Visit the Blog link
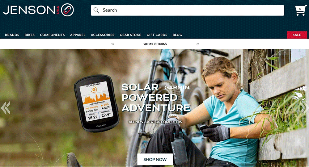This screenshot has width=309, height=167. 177,35
